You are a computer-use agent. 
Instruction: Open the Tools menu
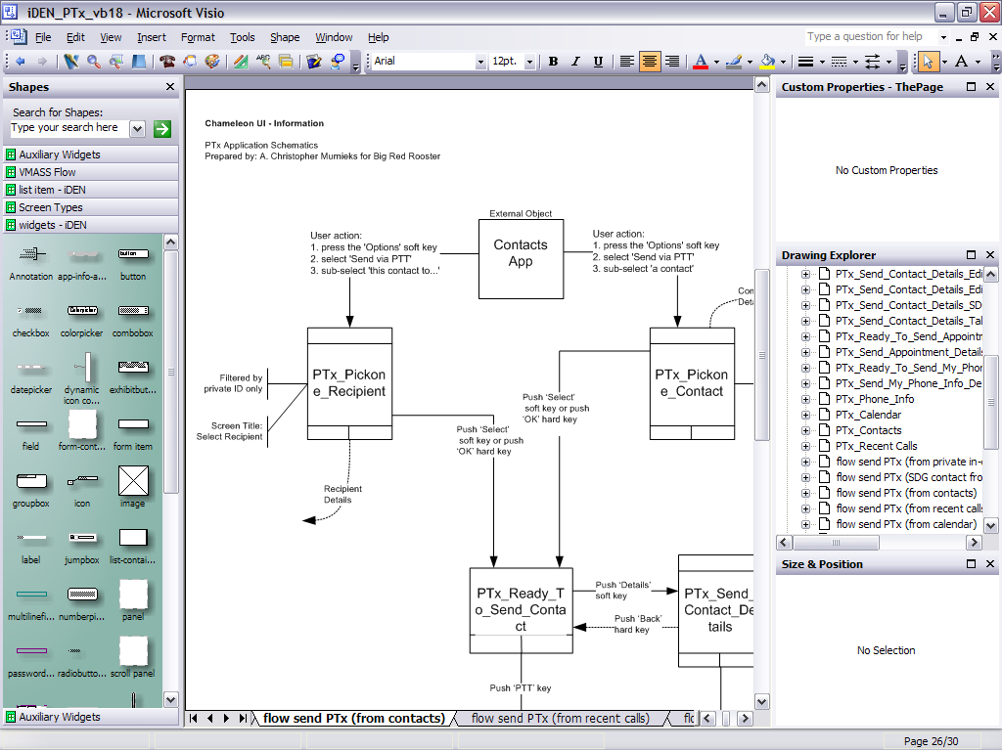pyautogui.click(x=243, y=38)
